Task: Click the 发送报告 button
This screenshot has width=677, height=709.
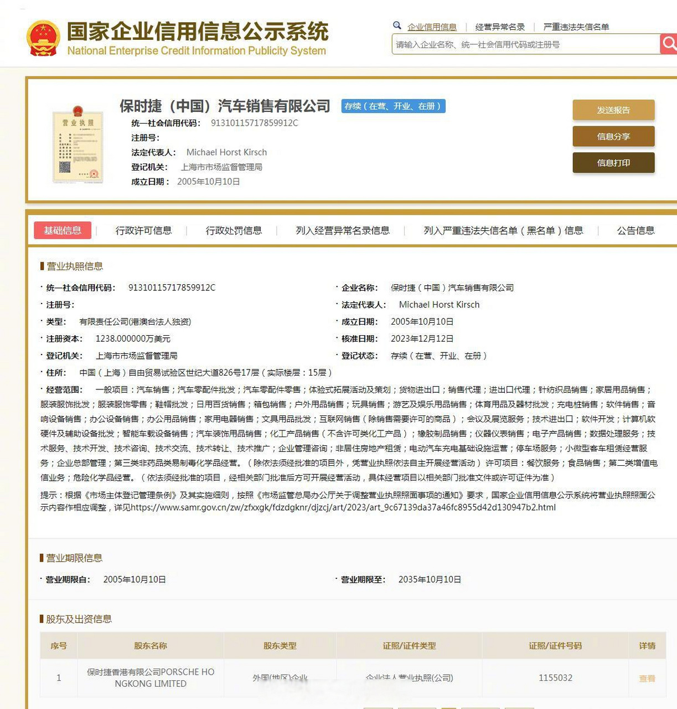Action: (x=613, y=110)
